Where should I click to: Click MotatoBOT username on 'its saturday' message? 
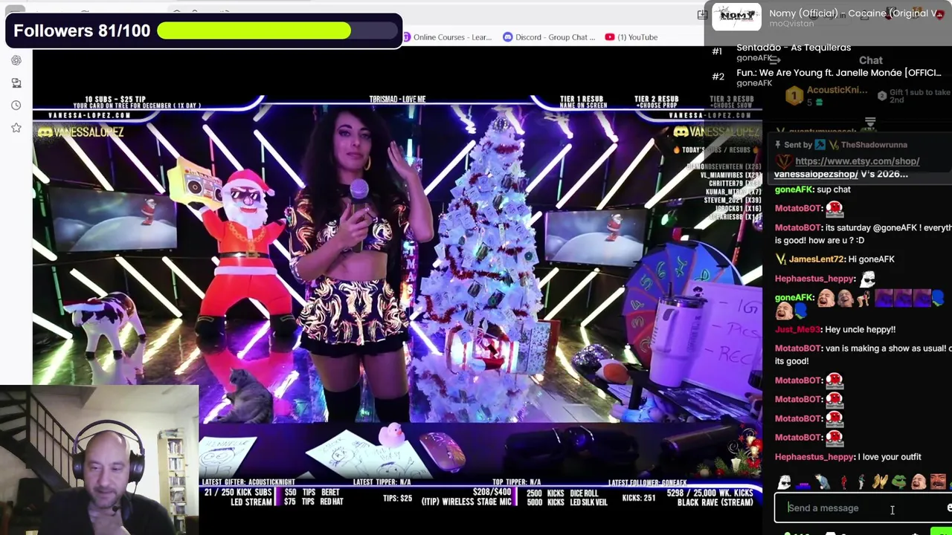798,227
